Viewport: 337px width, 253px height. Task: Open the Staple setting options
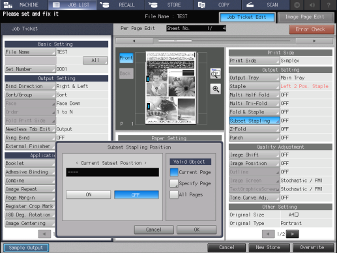coord(254,86)
